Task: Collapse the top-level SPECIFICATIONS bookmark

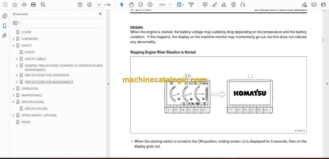Action: tap(14, 102)
